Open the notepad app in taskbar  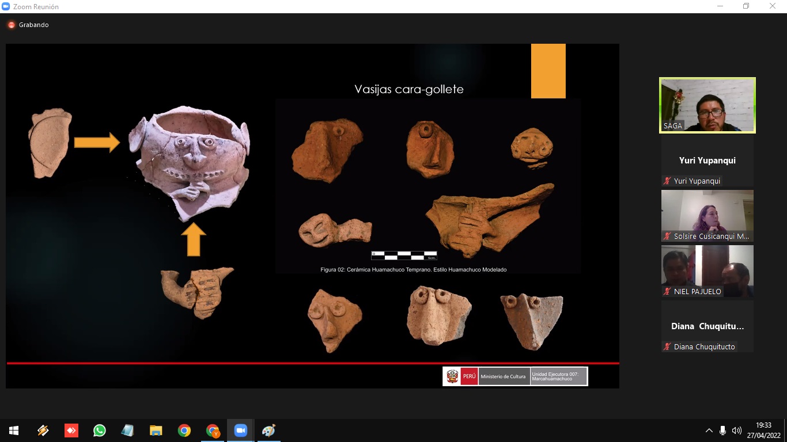(127, 430)
